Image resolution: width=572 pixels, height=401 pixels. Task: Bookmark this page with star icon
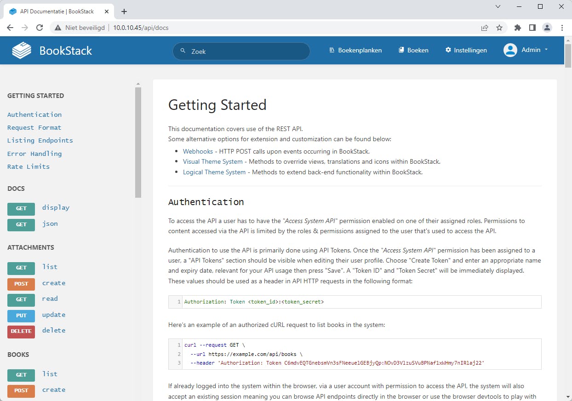499,28
